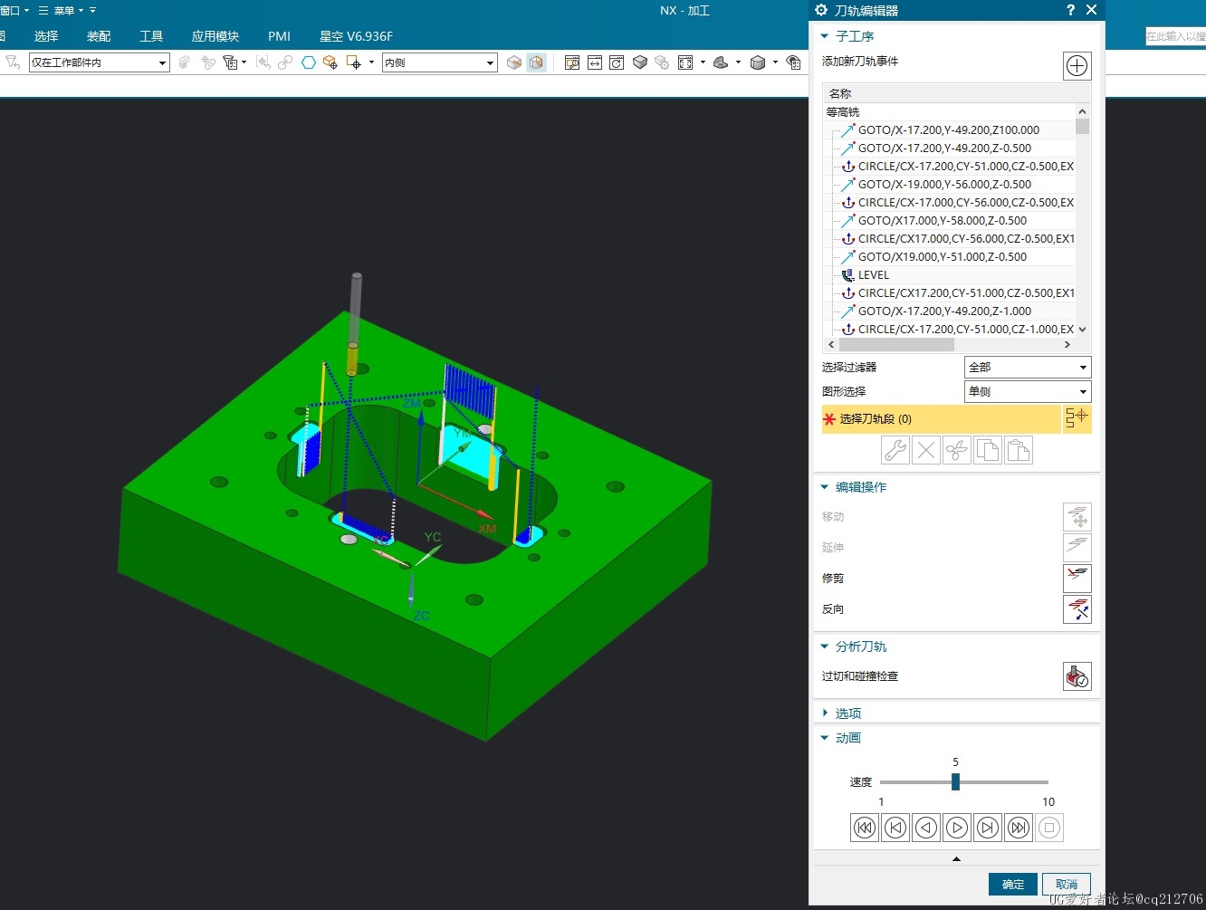The height and width of the screenshot is (910, 1206).
Task: Play animation in reverse
Action: pos(926,828)
